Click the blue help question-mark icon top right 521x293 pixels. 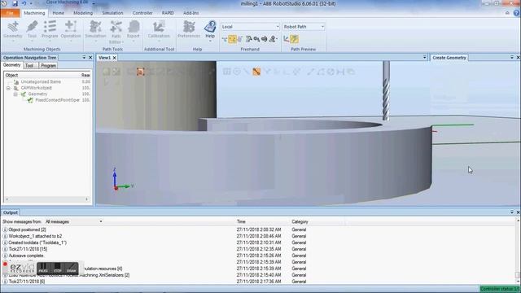pos(516,13)
